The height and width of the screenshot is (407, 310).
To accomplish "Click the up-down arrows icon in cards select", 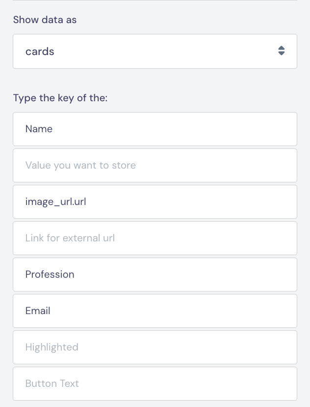I will pos(281,51).
